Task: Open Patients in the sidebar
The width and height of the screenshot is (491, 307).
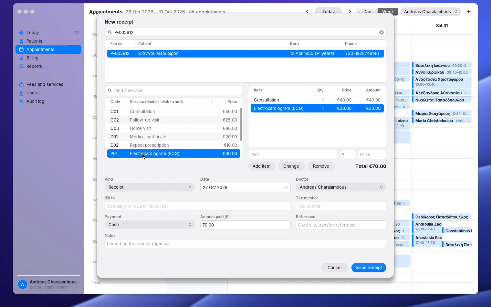Action: point(48,41)
